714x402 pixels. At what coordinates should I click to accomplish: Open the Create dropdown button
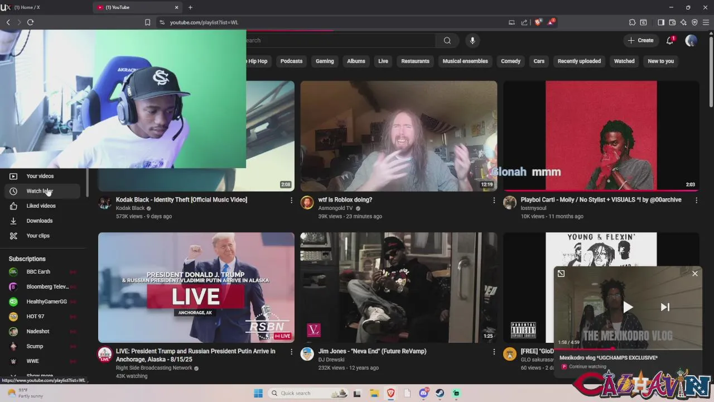point(640,40)
